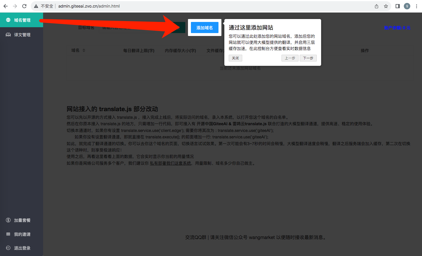Click the empty-table message 当前还未添加网站域名

click(240, 68)
